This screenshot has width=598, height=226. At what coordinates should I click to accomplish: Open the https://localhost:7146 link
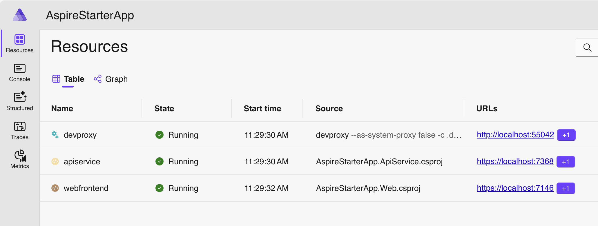pos(515,188)
